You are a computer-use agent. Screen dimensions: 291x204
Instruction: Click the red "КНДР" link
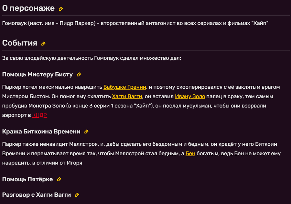39,115
